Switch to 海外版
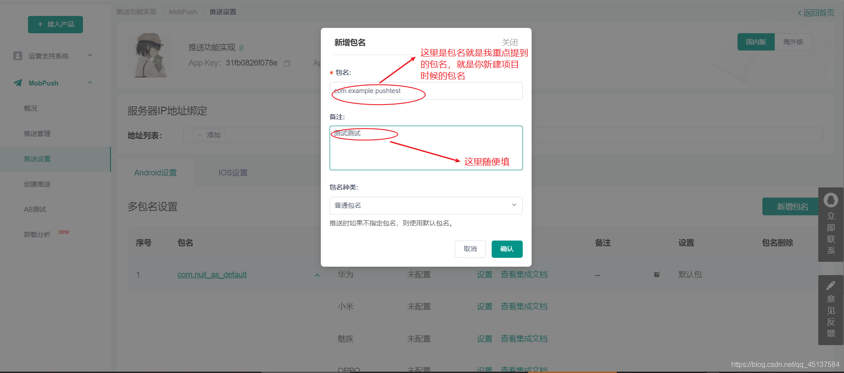 793,42
